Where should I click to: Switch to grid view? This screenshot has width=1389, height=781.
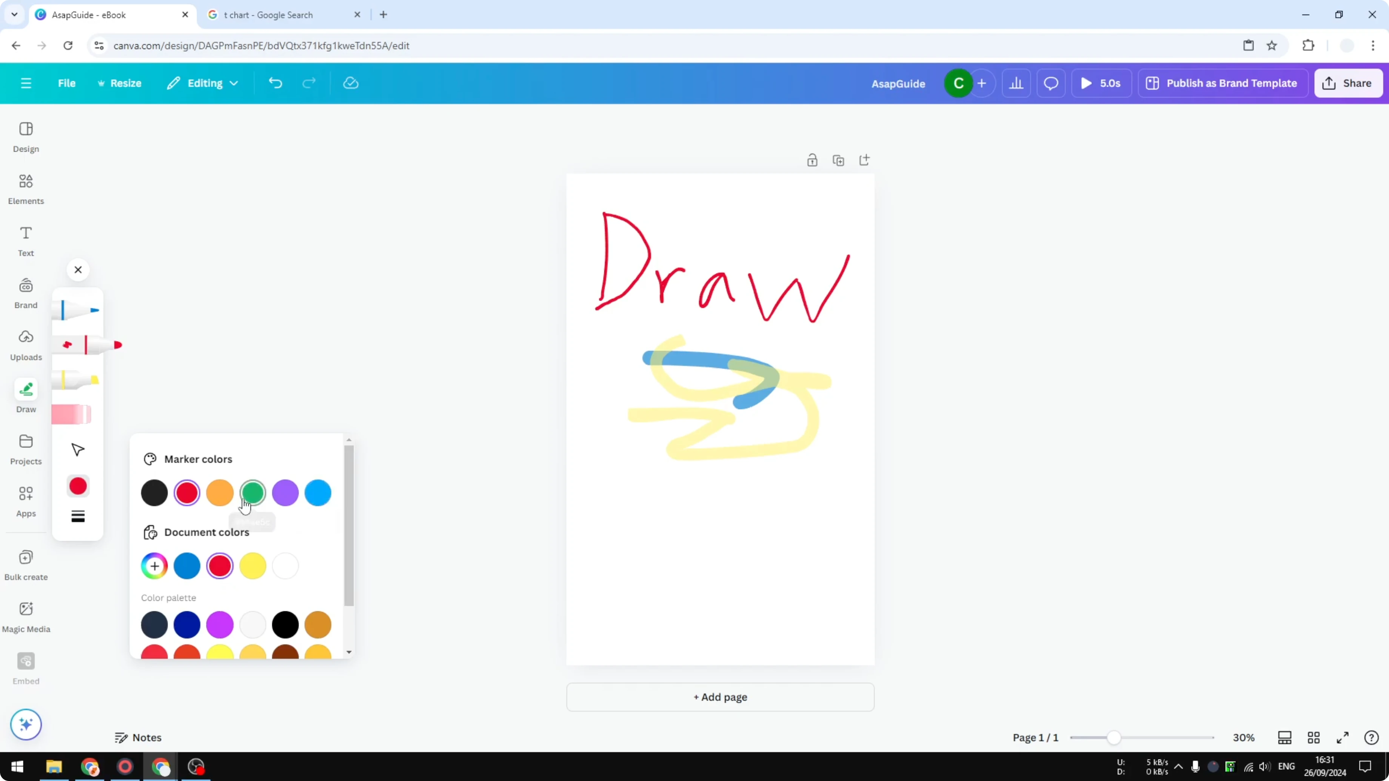pos(1314,737)
